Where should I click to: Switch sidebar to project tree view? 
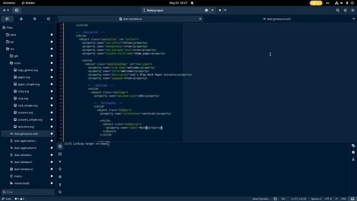pos(7,19)
